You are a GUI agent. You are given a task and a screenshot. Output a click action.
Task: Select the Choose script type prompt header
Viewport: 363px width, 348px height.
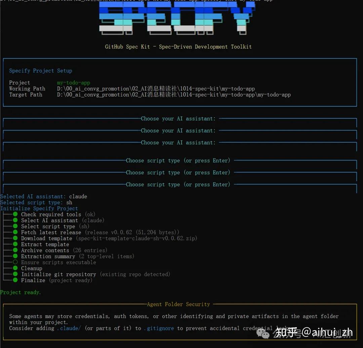tap(177, 160)
